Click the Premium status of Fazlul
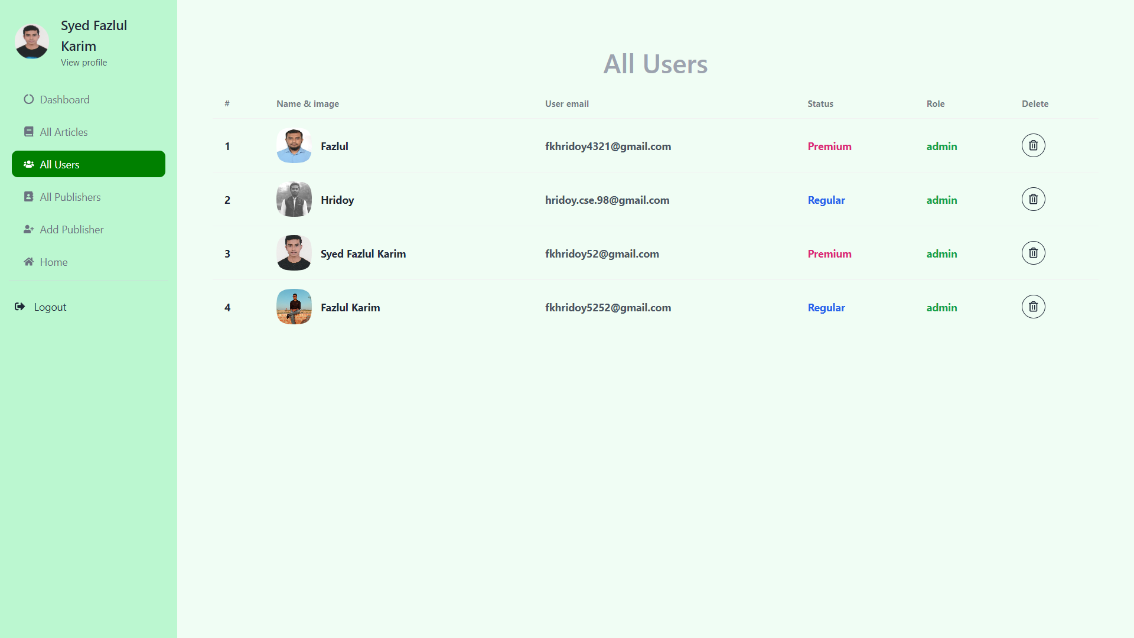Screen dimensions: 1134x638 coord(829,147)
